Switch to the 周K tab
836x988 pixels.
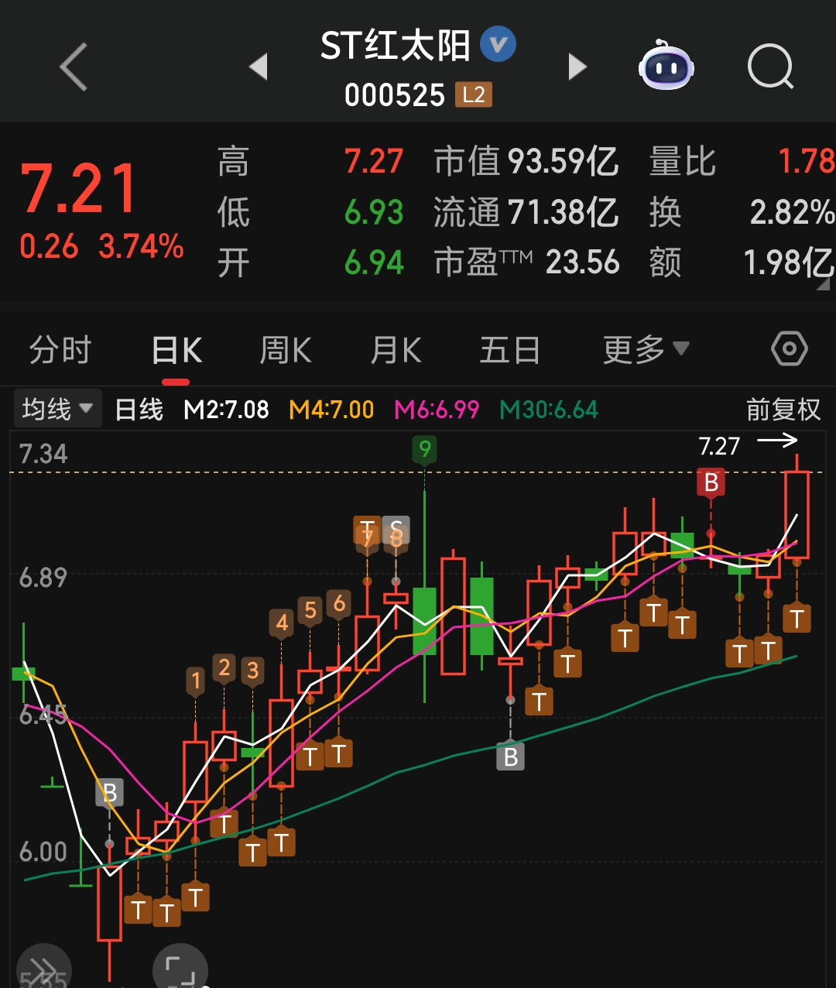pyautogui.click(x=286, y=350)
